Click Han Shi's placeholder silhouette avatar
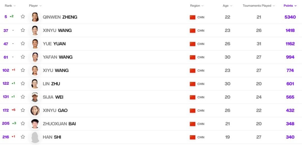The height and width of the screenshot is (145, 302). click(x=35, y=137)
